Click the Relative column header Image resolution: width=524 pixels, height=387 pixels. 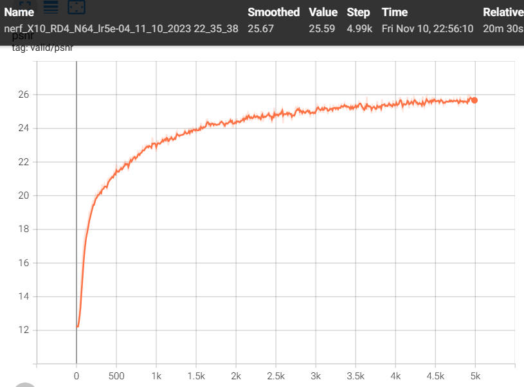point(503,12)
